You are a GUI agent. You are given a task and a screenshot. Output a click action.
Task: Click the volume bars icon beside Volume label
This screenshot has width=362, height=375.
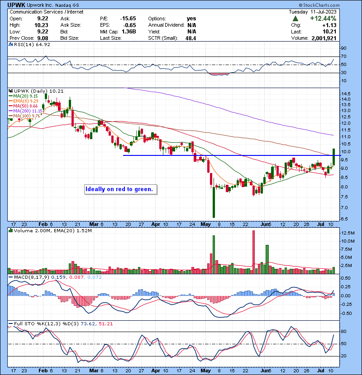[x=10, y=230]
